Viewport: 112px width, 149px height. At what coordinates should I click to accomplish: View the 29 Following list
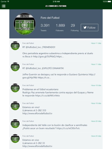tap(74, 27)
